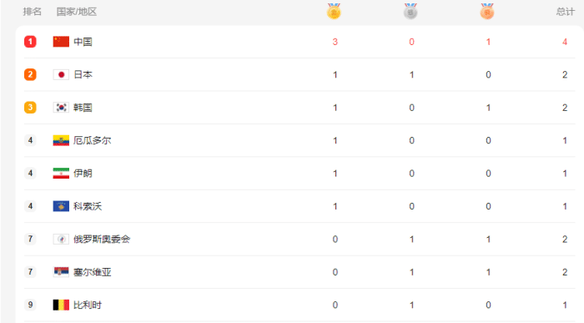Viewport: 584px width, 323px height.
Task: Click the Serbia flag icon
Action: point(61,272)
